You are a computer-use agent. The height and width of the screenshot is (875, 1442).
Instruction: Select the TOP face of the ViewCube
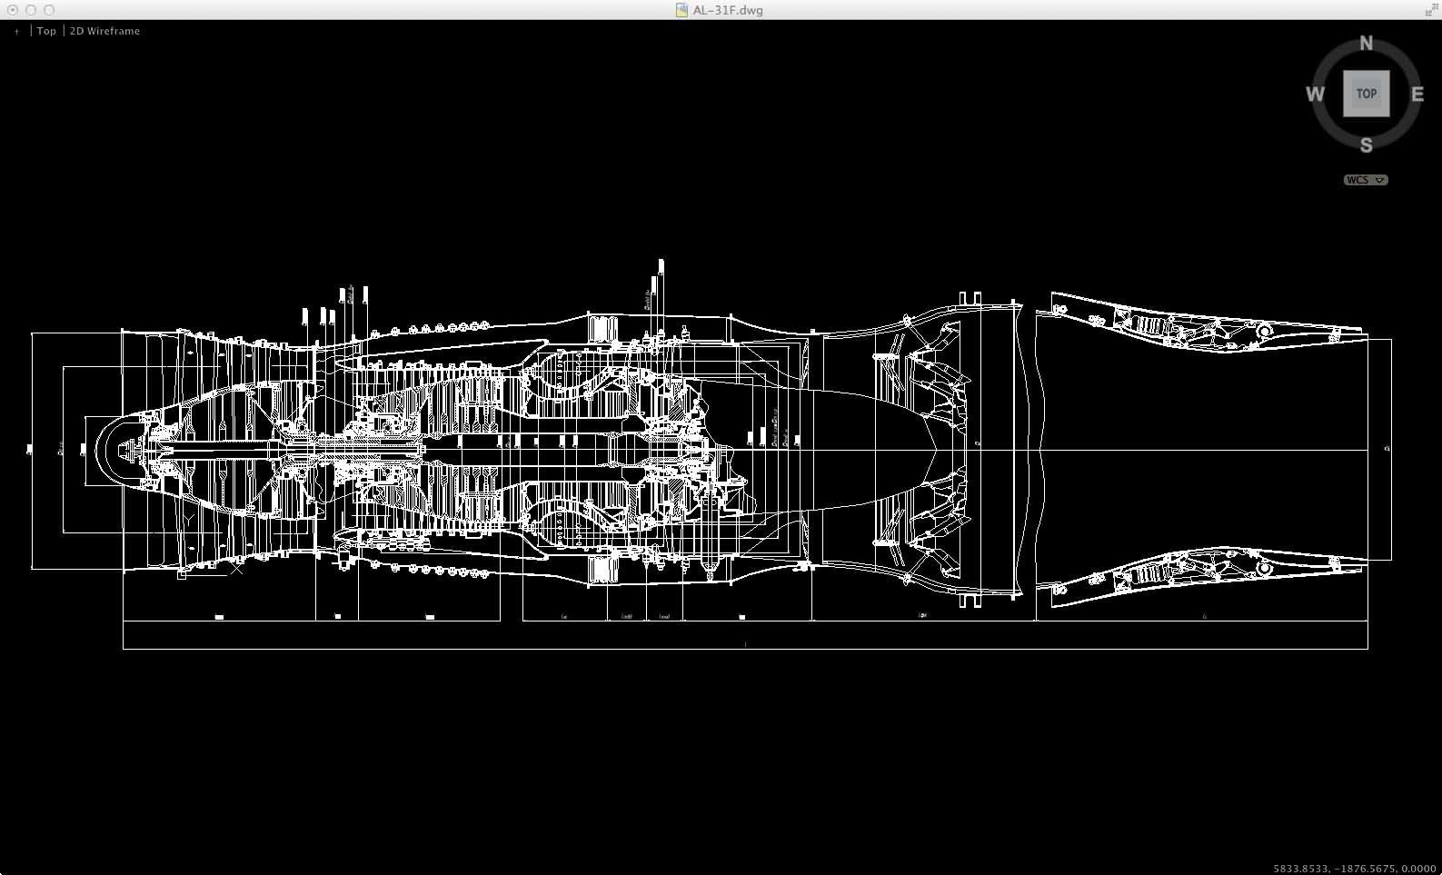[1366, 94]
